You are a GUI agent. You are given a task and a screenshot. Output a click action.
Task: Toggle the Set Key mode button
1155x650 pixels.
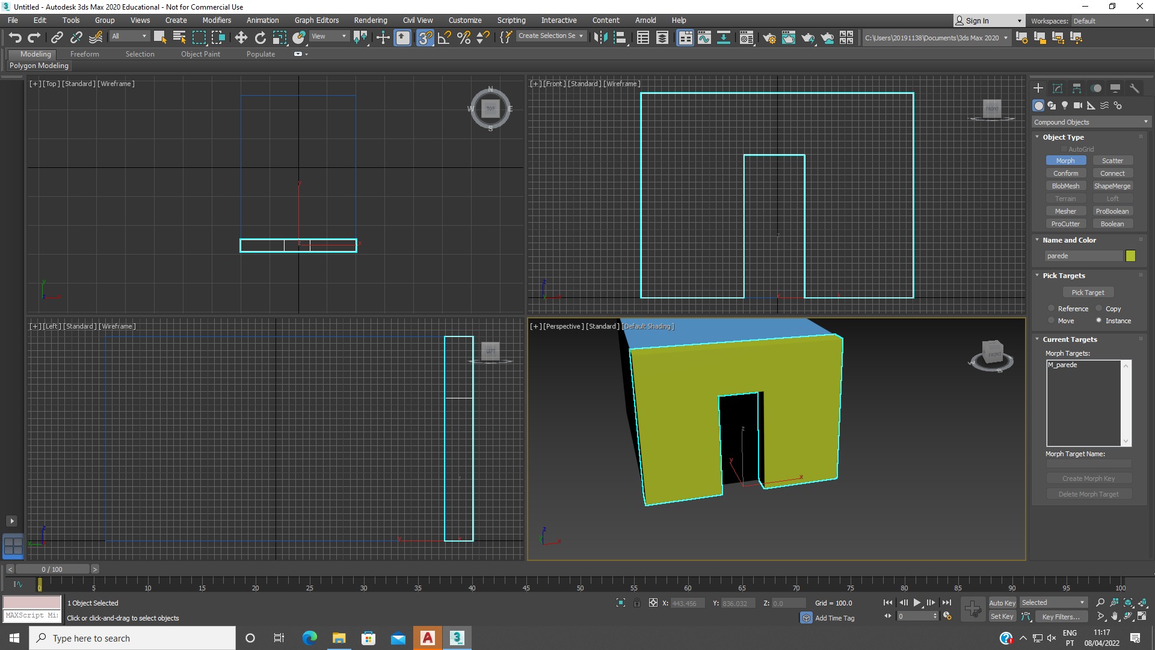[x=1002, y=616]
